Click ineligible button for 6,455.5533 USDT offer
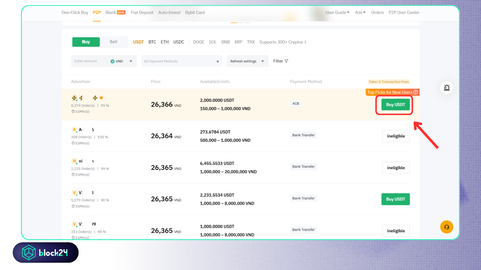 click(x=396, y=168)
